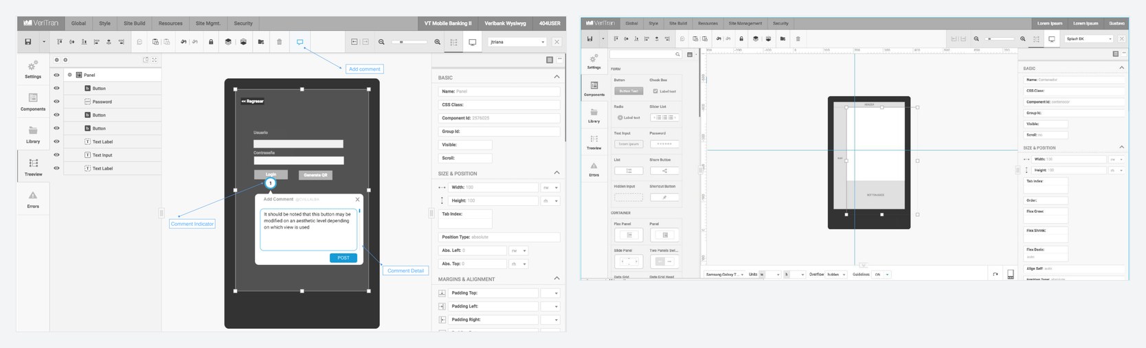Open Site Mgmt. menu in left window
1146x348 pixels.
(208, 23)
